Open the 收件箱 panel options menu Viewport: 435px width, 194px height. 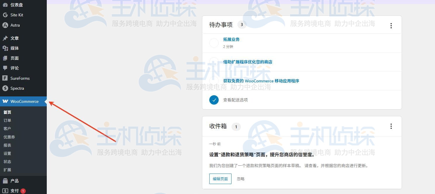(391, 126)
